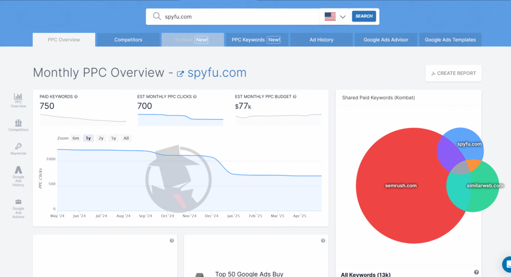
Task: Click the All Keywords (13k) label
Action: point(366,275)
